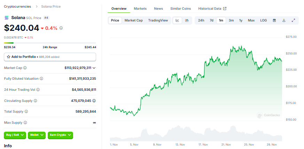Select the Price chart toggle
The width and height of the screenshot is (304, 149).
click(115, 20)
